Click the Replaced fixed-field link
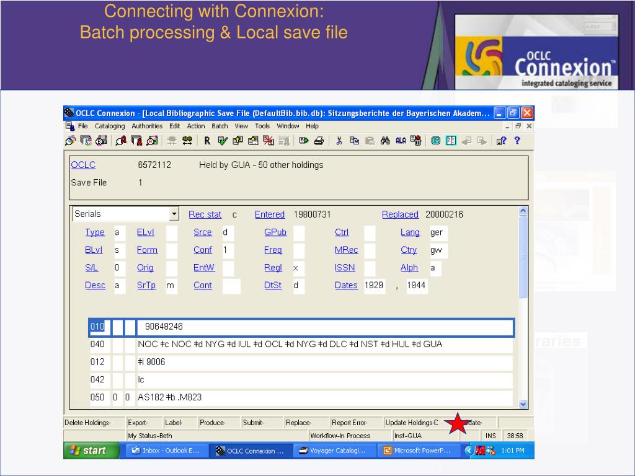Viewport: 635px width, 476px height. (400, 214)
